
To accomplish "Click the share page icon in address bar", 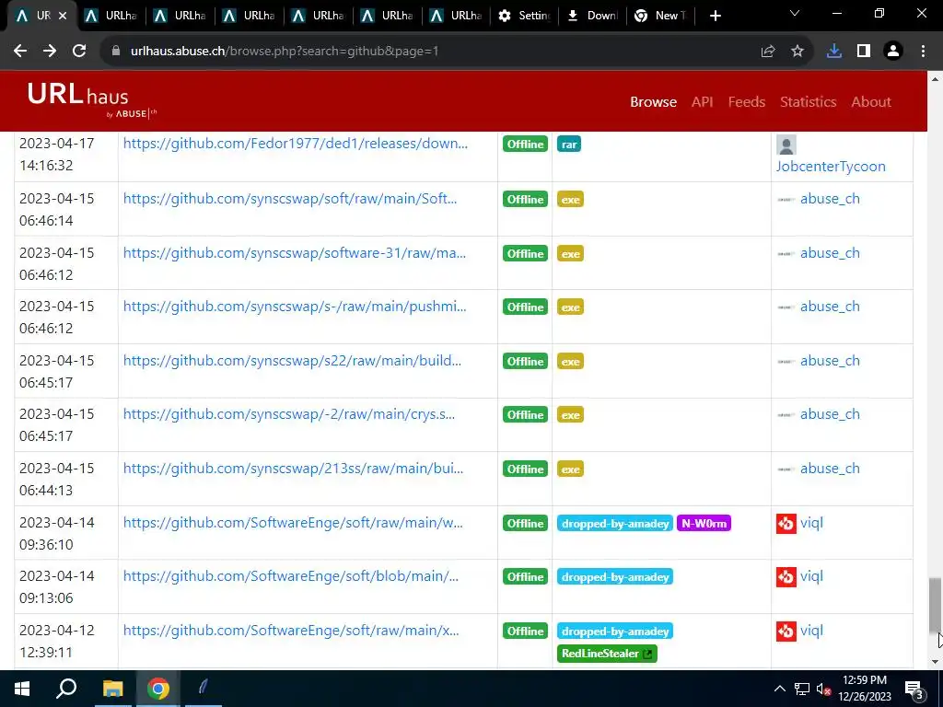I will [x=767, y=52].
